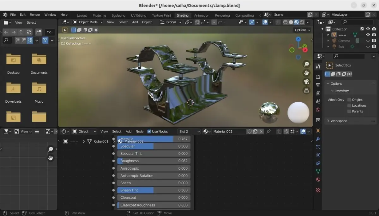Open the Object Mode dropdown
Image resolution: width=379 pixels, height=216 pixels.
[x=88, y=22]
